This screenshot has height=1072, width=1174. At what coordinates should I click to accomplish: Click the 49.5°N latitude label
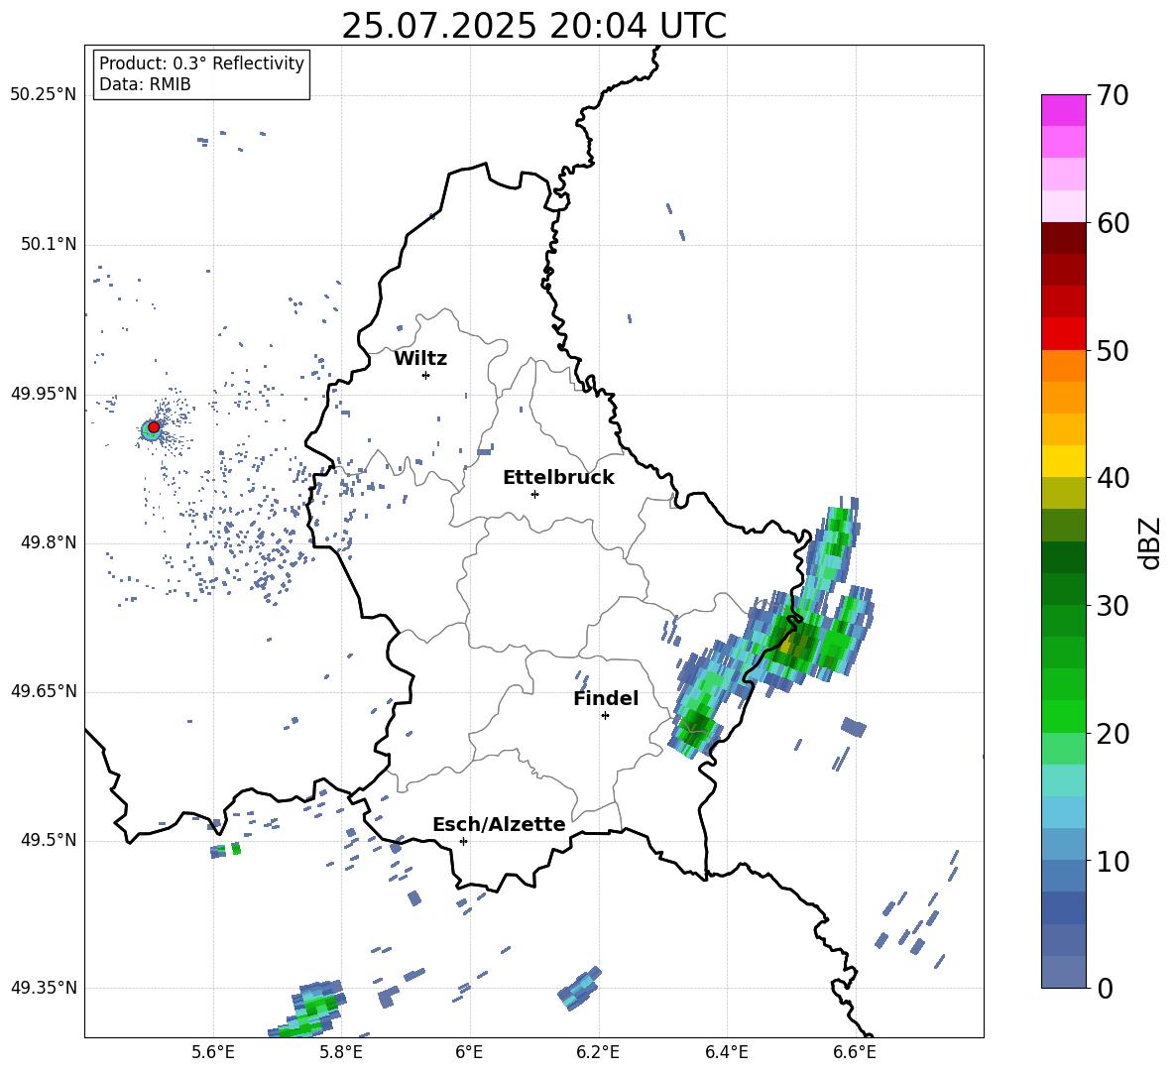click(x=48, y=840)
